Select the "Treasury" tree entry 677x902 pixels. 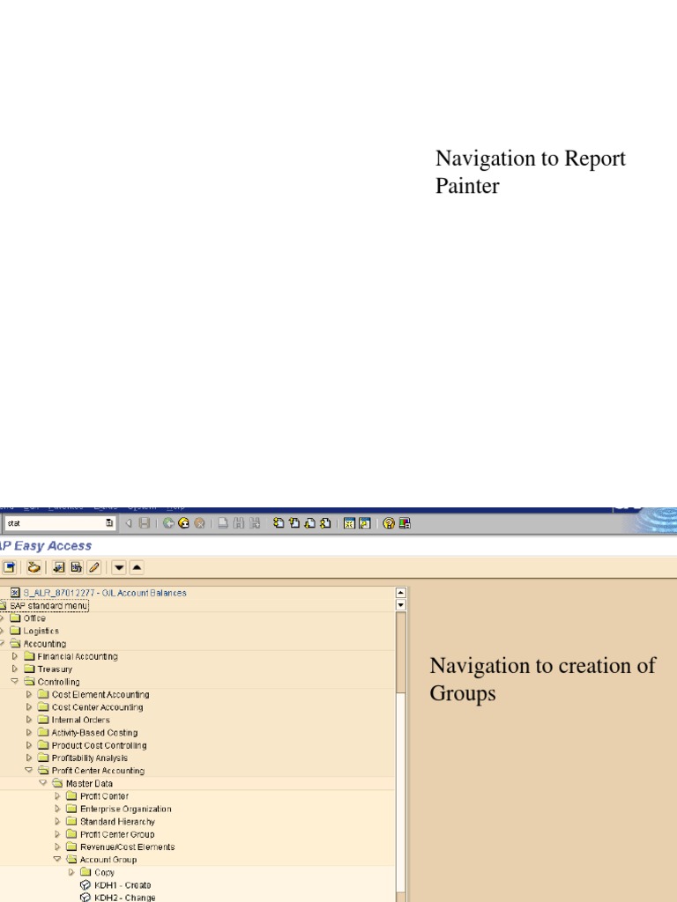(55, 669)
